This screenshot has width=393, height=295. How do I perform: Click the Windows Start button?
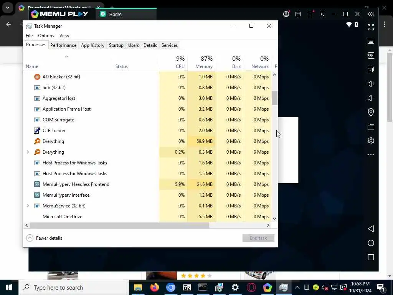point(9,287)
